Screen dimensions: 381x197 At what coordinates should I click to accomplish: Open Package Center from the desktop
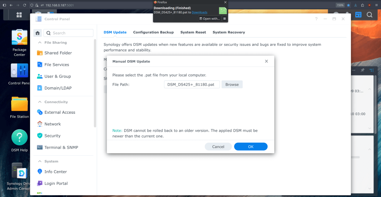pos(19,38)
